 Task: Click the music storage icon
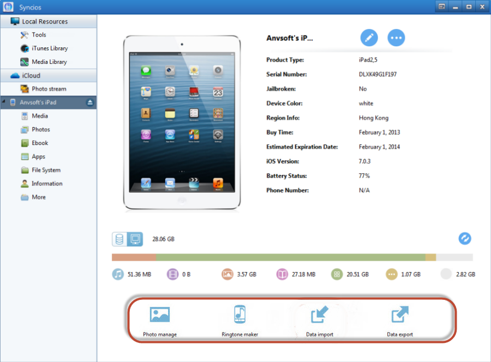(118, 274)
